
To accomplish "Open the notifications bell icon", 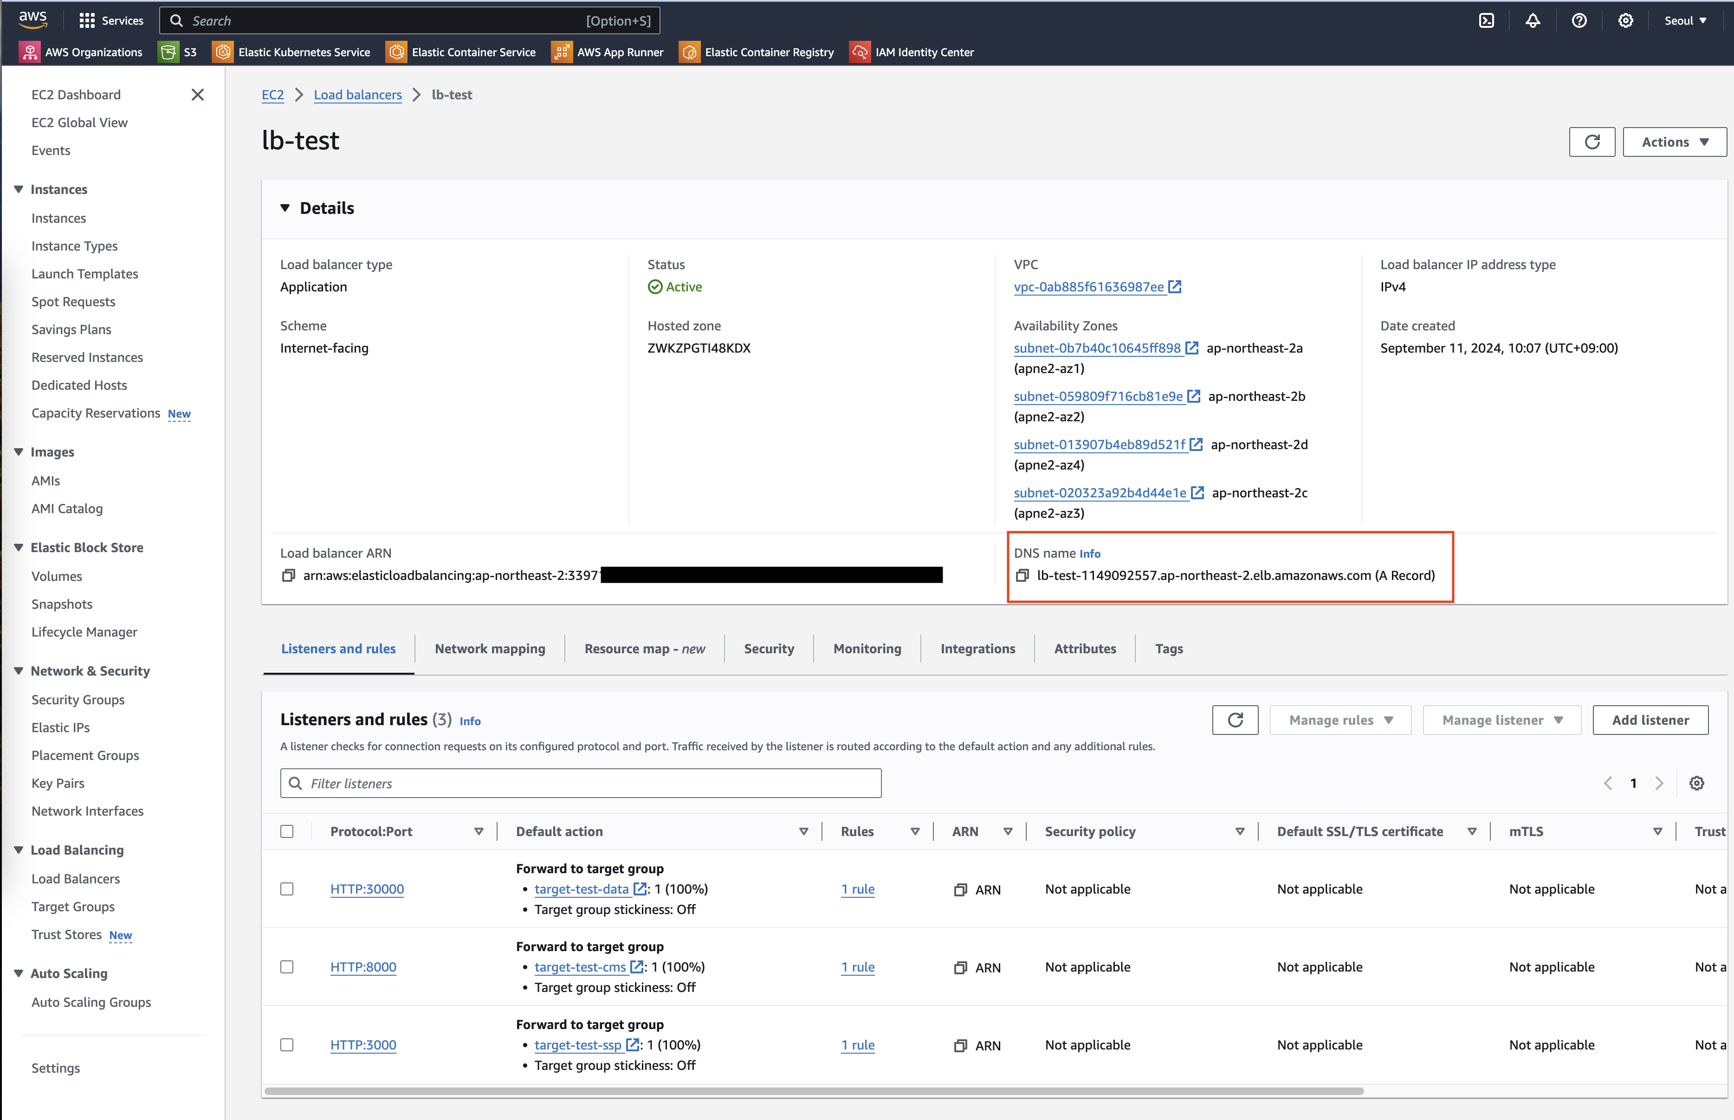I will point(1533,20).
